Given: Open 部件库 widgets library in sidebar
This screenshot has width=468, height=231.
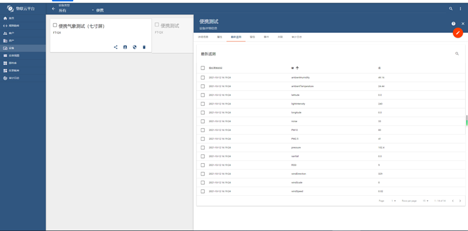Looking at the screenshot, I should [23, 63].
